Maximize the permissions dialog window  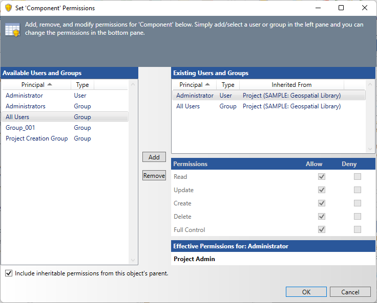tap(341, 8)
